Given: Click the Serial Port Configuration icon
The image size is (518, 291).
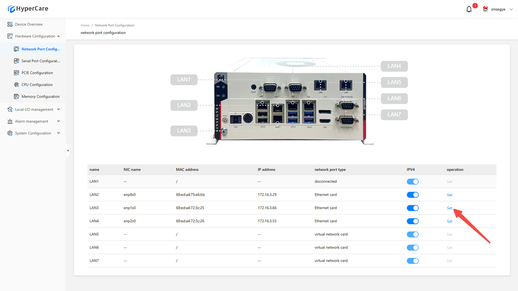Looking at the screenshot, I should (x=17, y=61).
